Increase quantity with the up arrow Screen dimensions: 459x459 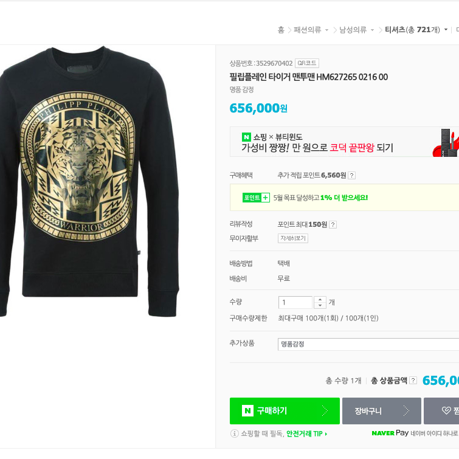tap(320, 299)
